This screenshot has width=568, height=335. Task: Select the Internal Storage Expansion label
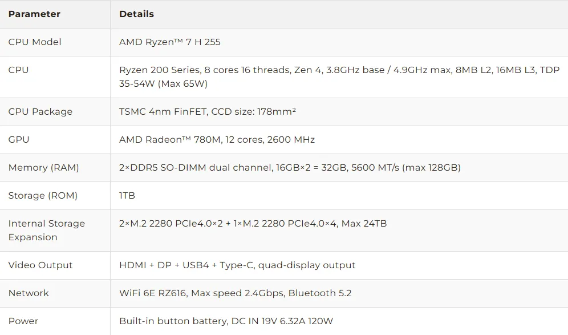[47, 231]
